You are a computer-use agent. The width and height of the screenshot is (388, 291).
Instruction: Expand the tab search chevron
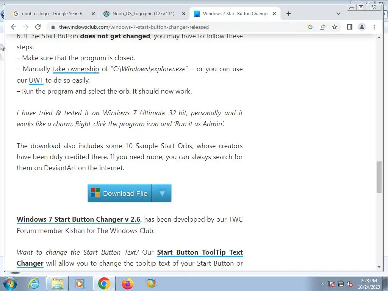pyautogui.click(x=338, y=14)
